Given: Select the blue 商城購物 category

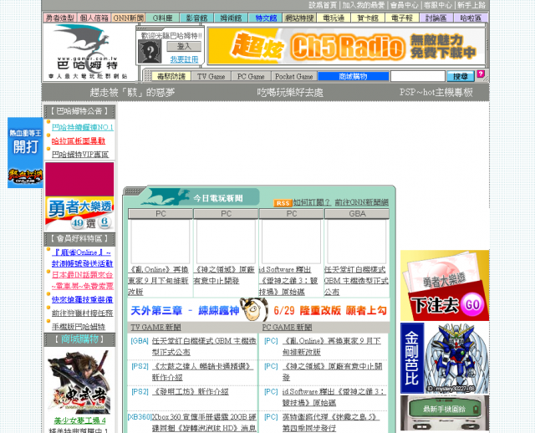Looking at the screenshot, I should 353,76.
